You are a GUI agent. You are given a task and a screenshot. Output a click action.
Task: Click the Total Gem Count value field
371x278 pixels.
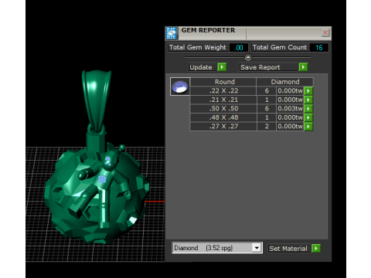(x=319, y=48)
